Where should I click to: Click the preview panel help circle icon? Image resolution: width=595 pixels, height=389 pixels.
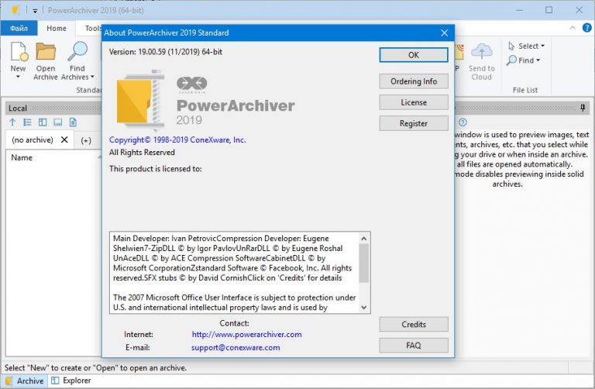[463, 122]
